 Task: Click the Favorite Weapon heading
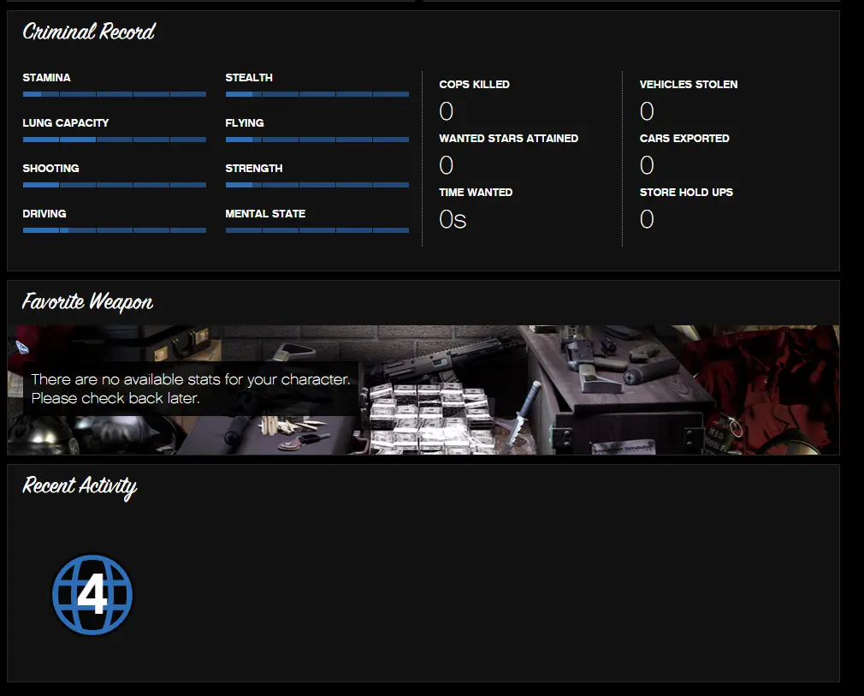(87, 301)
